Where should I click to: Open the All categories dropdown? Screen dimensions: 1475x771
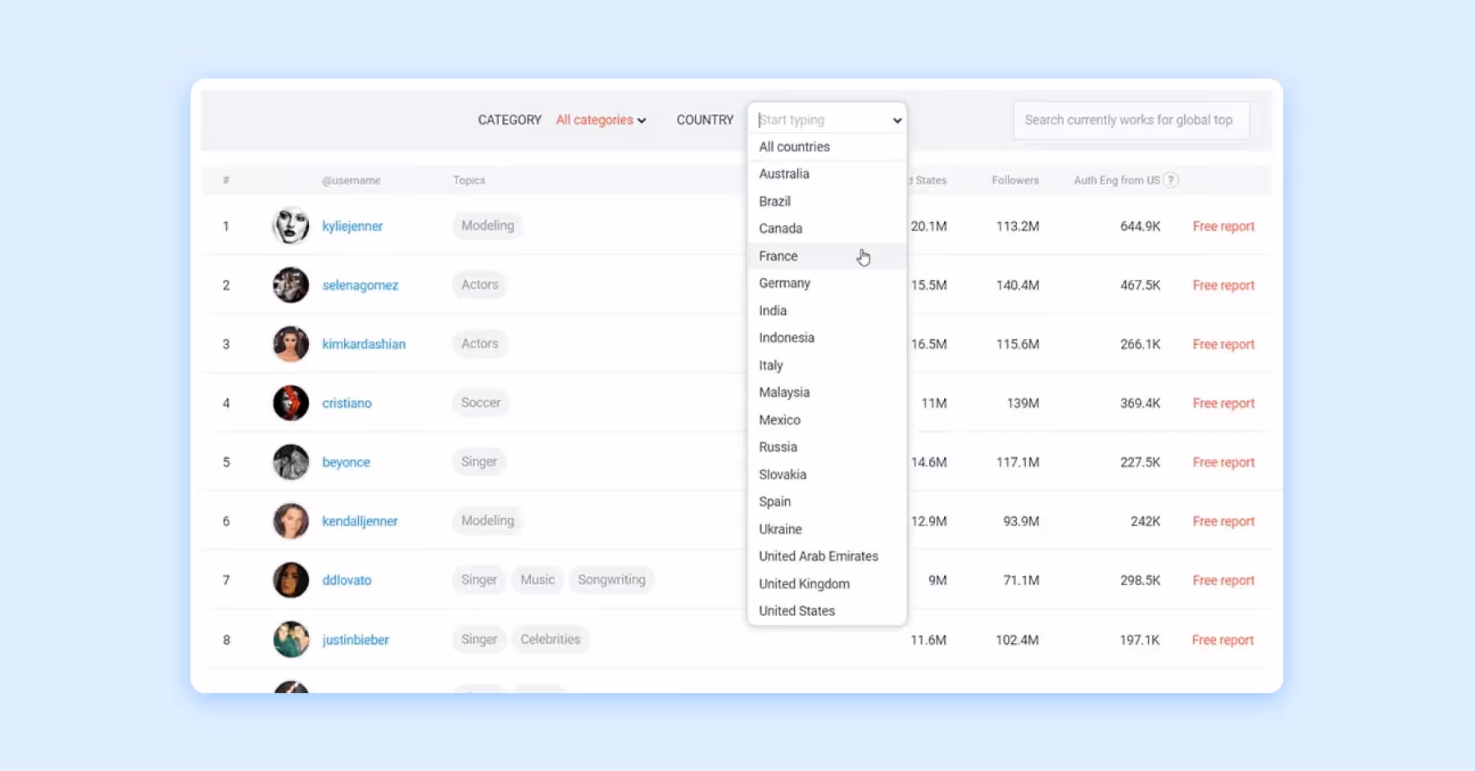pos(601,120)
